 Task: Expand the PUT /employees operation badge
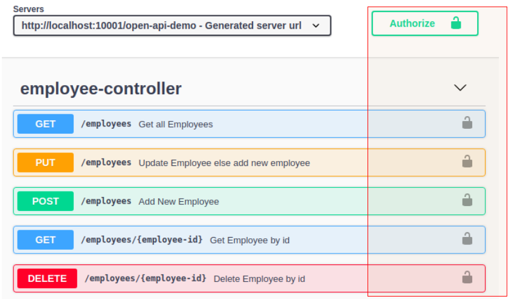(x=46, y=162)
